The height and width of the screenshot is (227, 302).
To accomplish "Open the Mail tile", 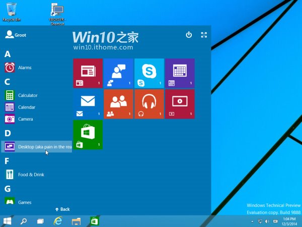I will 88,104.
